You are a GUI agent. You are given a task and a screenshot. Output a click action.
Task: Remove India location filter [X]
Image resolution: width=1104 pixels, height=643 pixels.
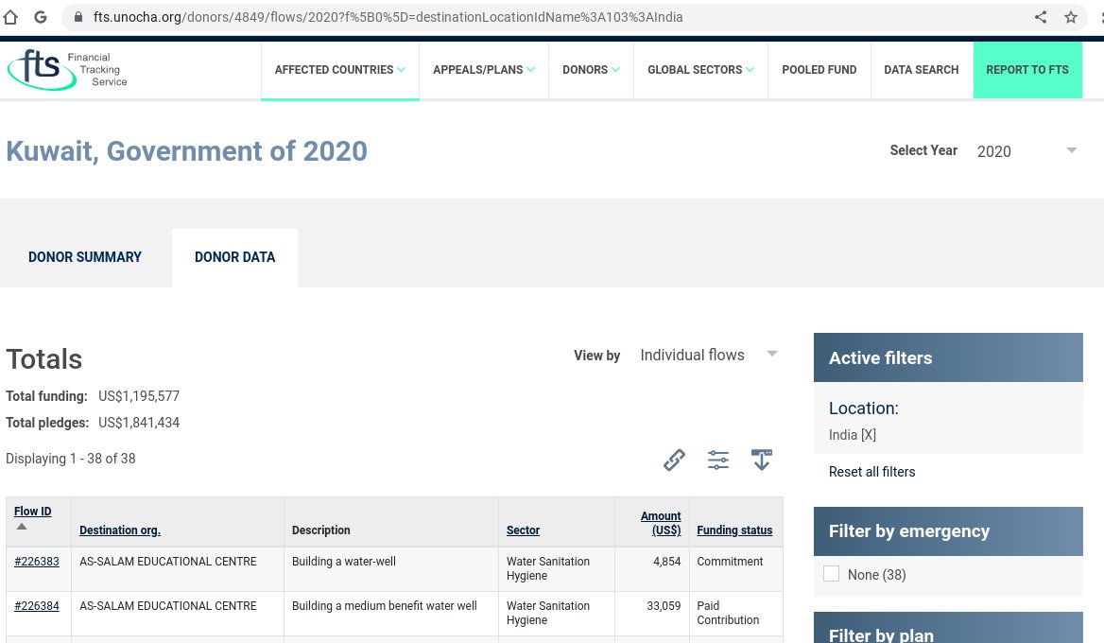pos(868,435)
